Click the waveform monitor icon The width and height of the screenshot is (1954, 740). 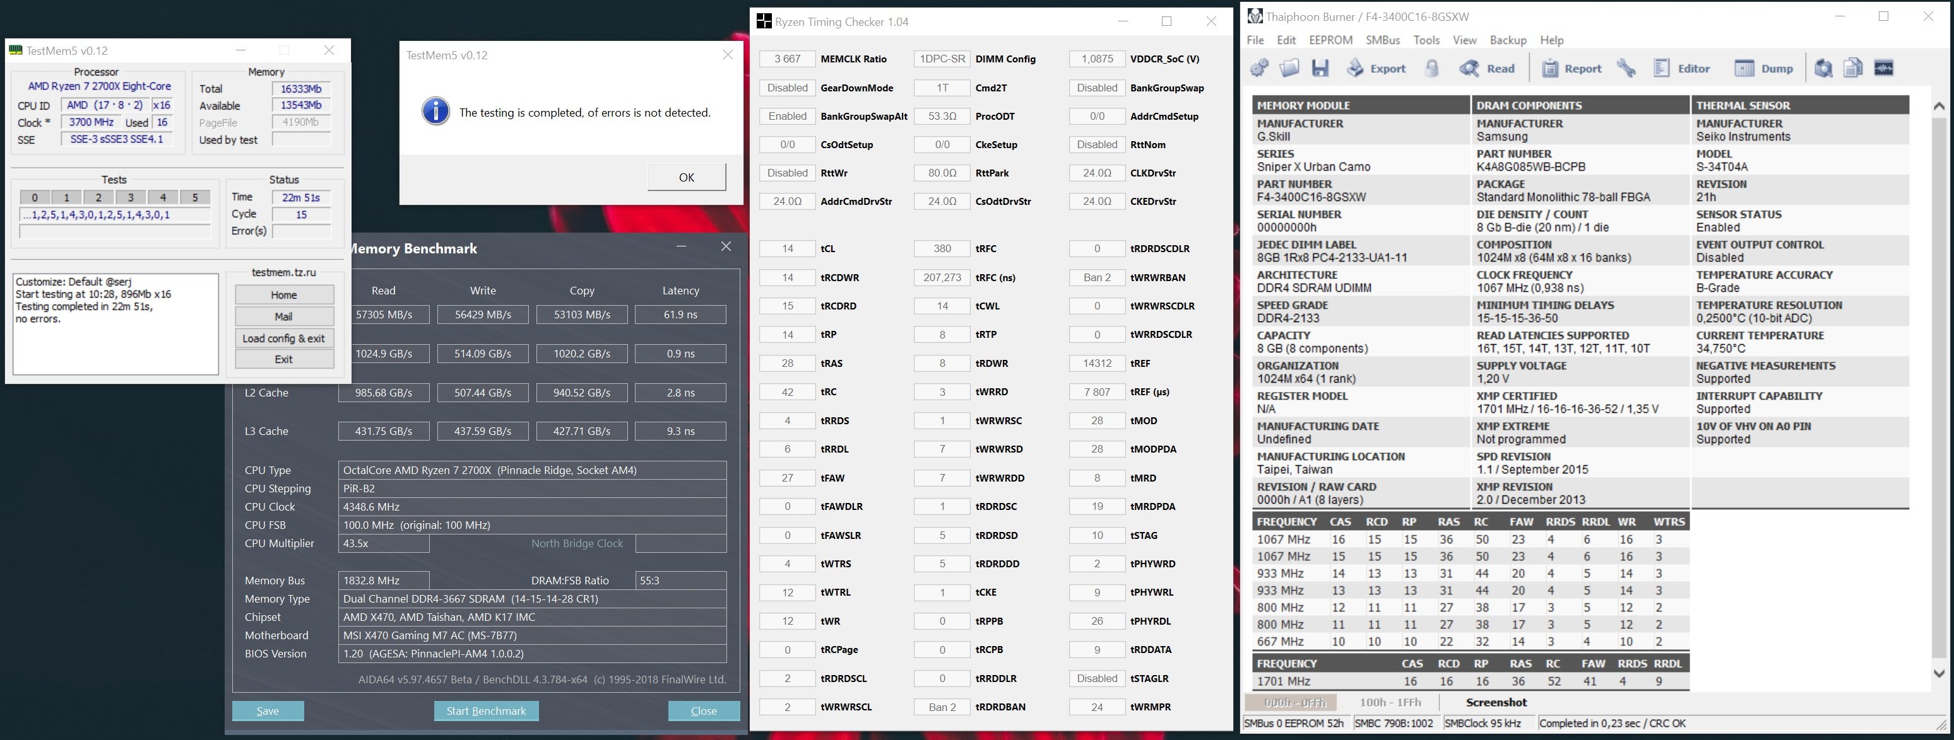click(1883, 68)
